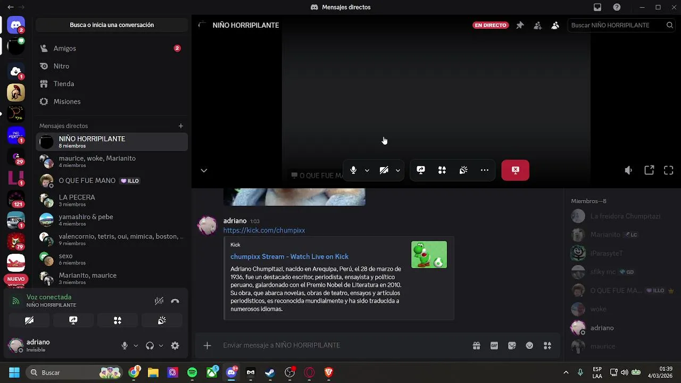681x383 pixels.
Task: Open LA PECERA group chat
Action: click(112, 201)
